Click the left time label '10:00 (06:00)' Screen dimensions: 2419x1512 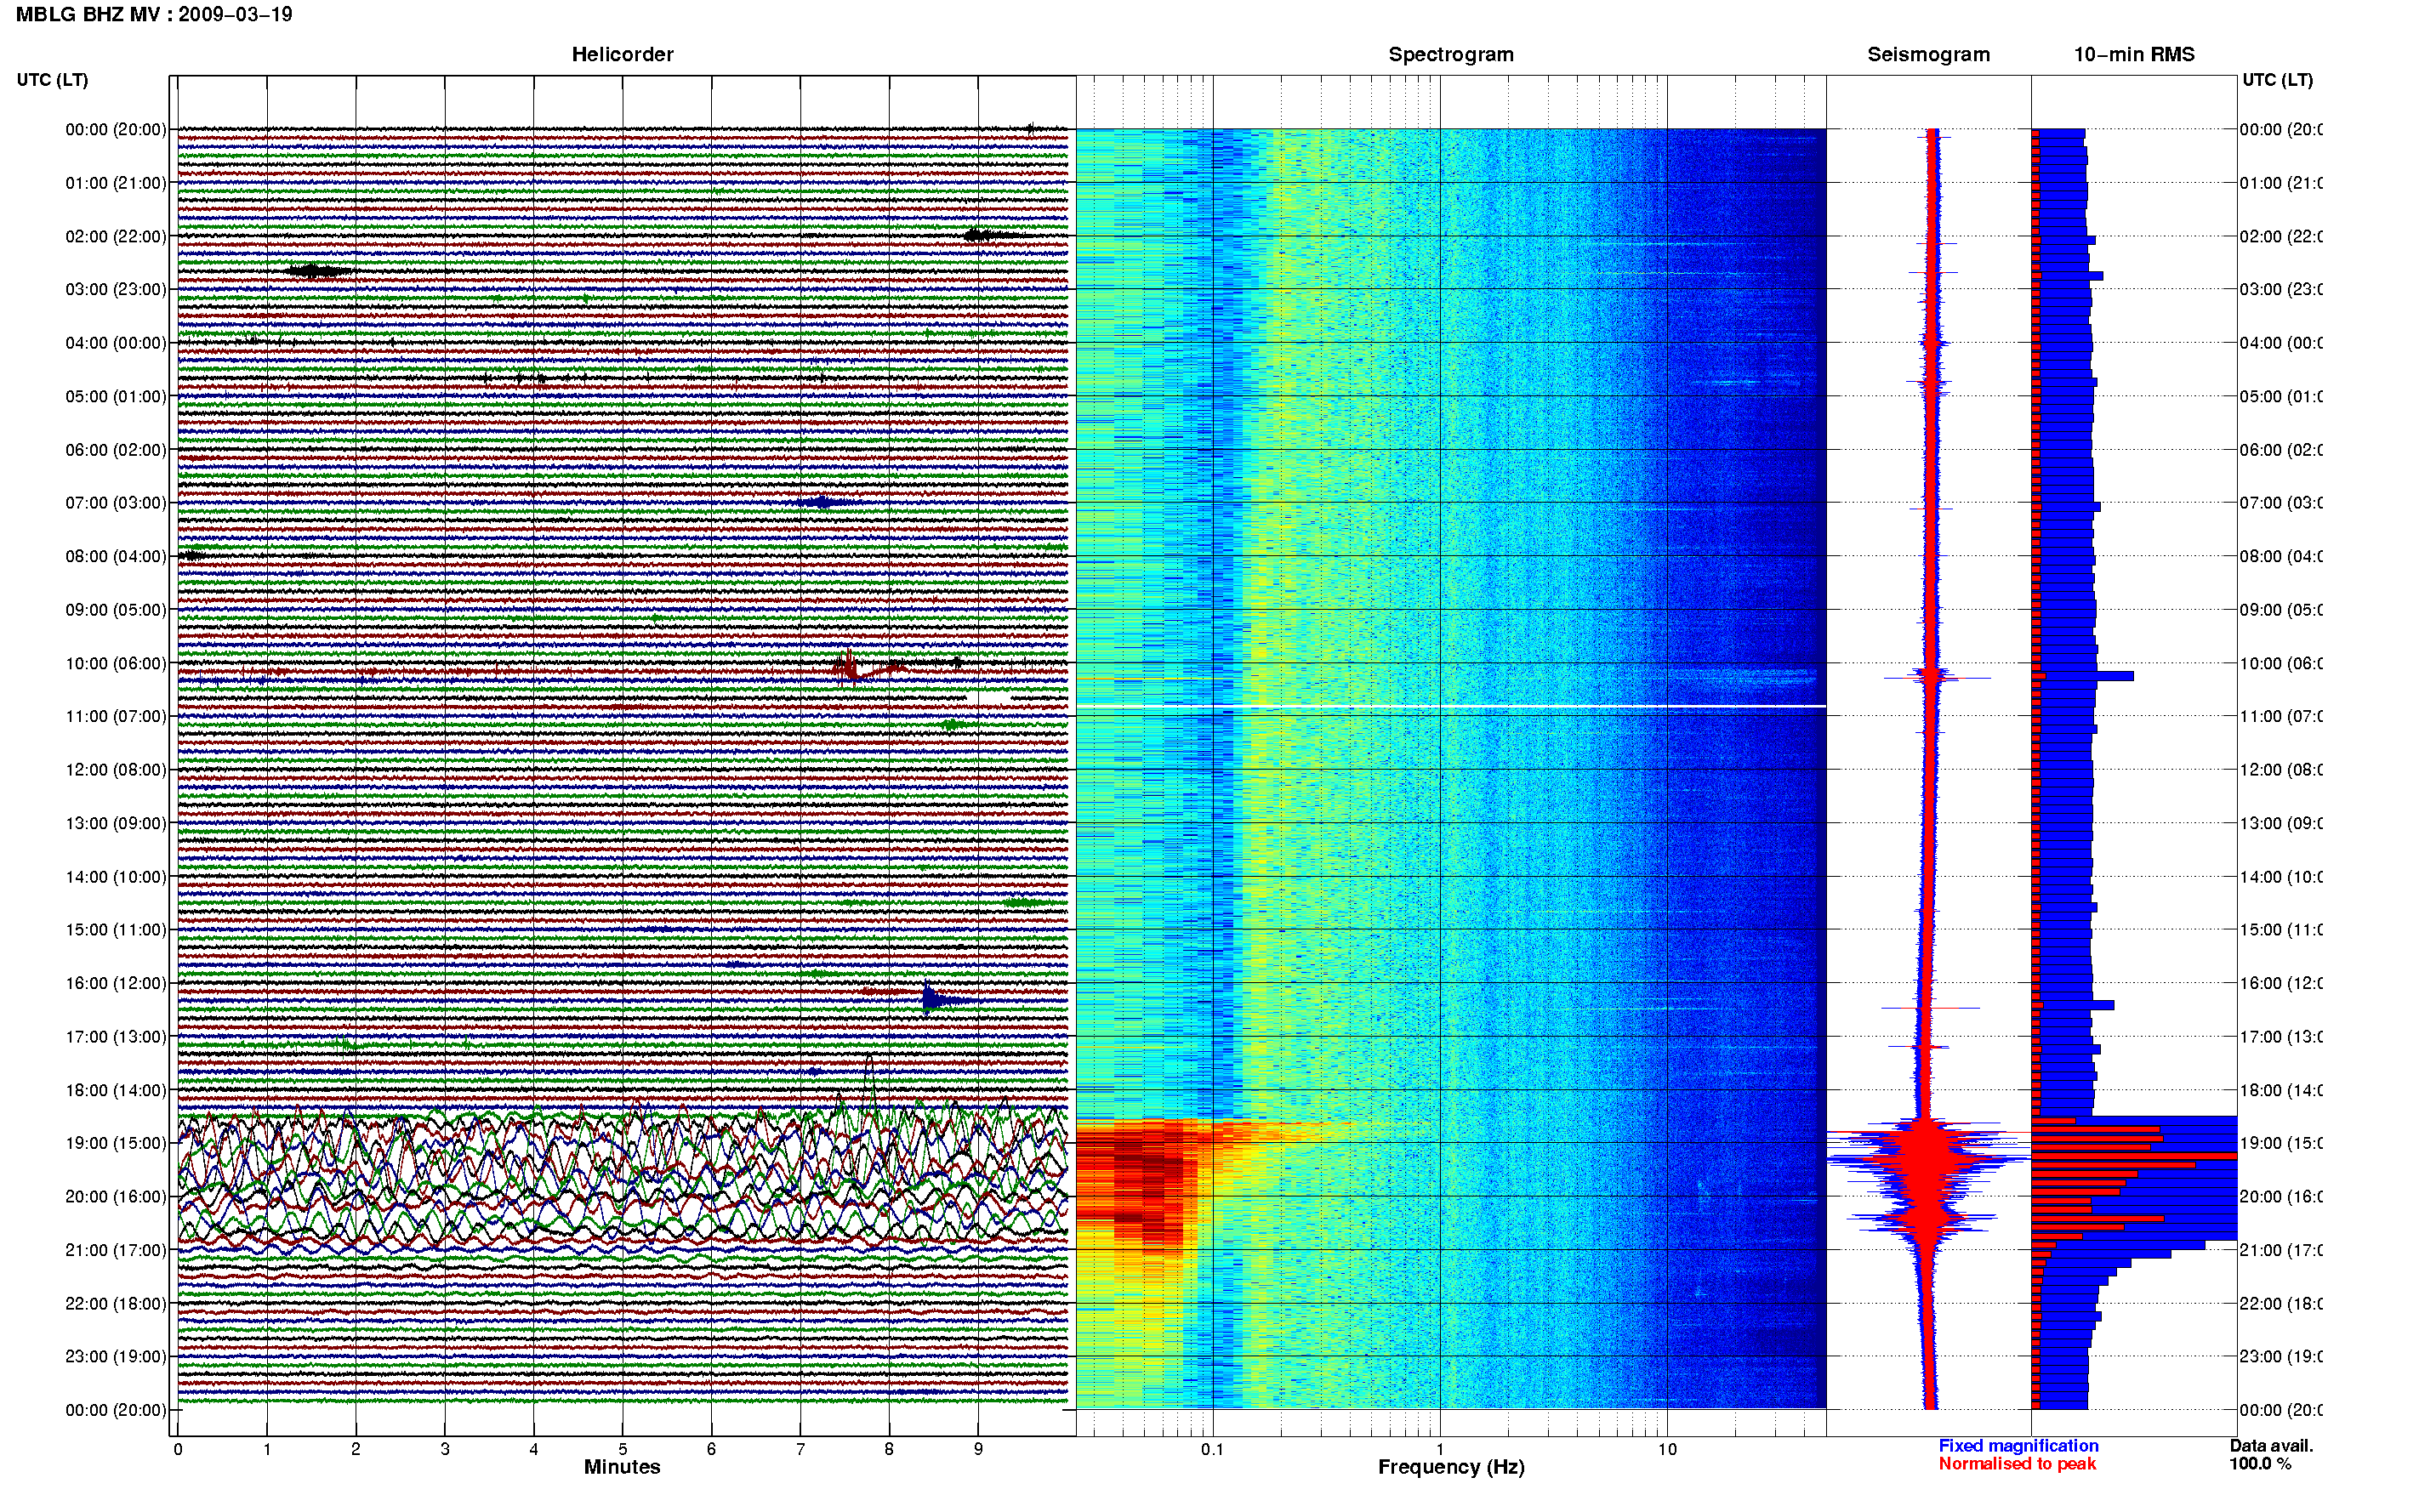click(x=116, y=663)
